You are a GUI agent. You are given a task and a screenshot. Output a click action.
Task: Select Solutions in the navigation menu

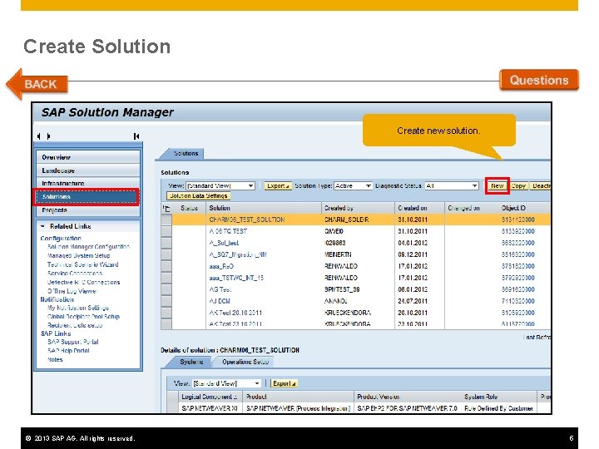tap(87, 196)
